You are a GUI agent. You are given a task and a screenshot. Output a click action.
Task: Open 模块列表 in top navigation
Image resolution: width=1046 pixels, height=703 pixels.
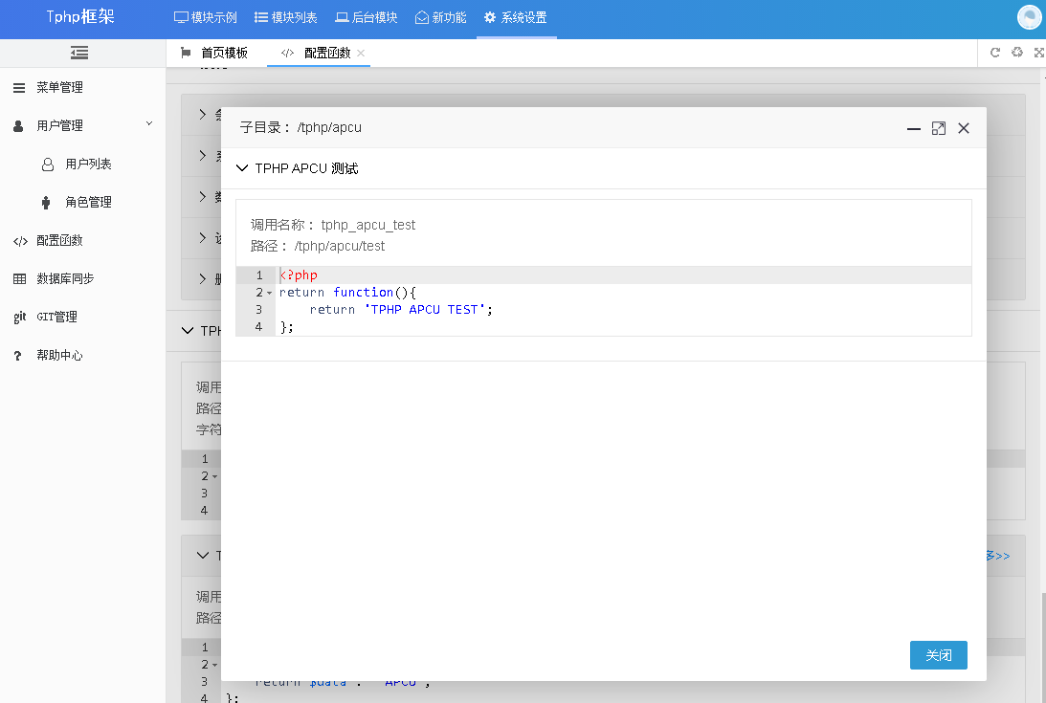pyautogui.click(x=285, y=18)
